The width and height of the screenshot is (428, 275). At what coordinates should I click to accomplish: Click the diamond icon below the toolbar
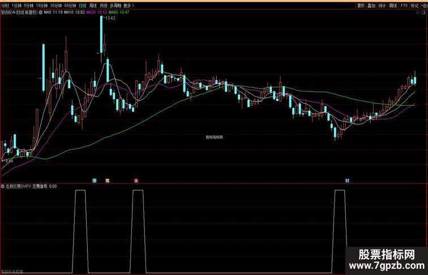418,12
